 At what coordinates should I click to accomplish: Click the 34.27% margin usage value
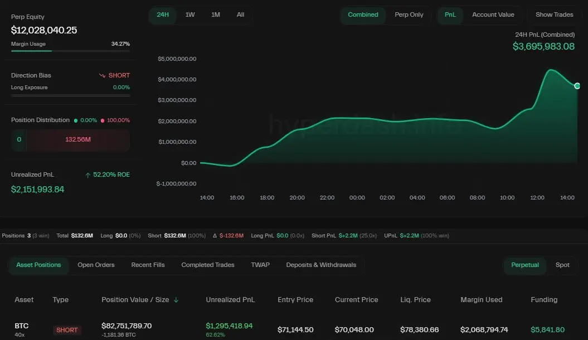[120, 44]
